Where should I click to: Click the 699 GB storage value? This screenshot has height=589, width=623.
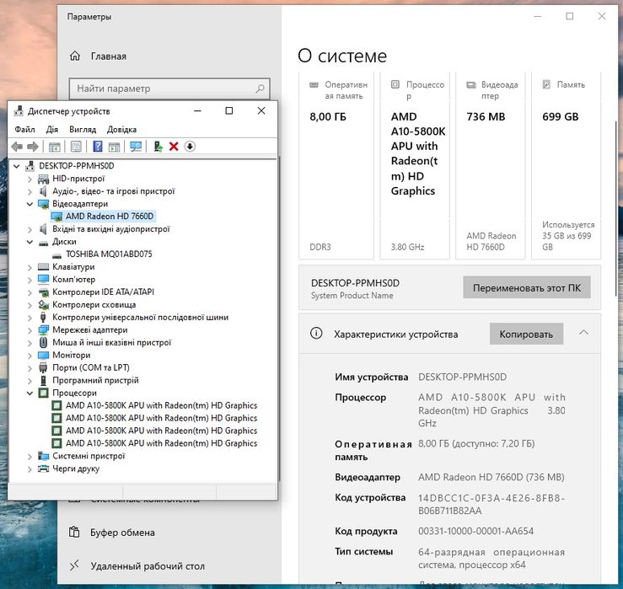coord(561,117)
